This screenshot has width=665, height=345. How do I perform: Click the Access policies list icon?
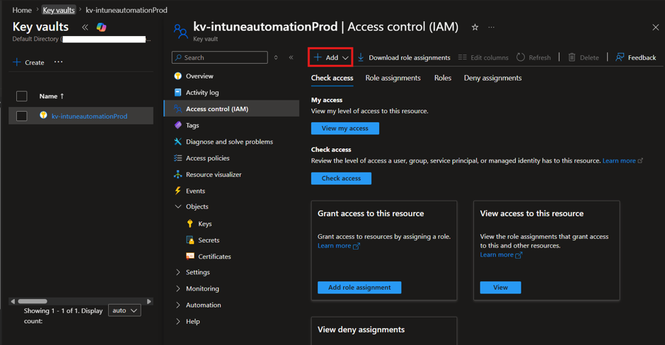click(x=178, y=158)
